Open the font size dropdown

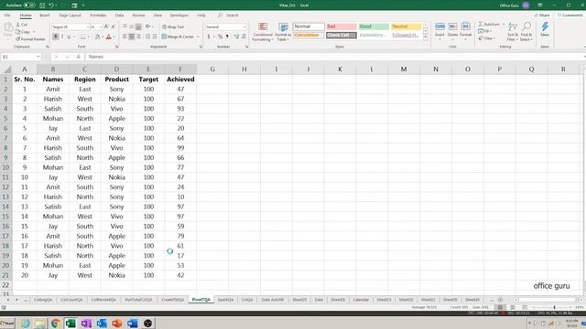click(x=101, y=27)
